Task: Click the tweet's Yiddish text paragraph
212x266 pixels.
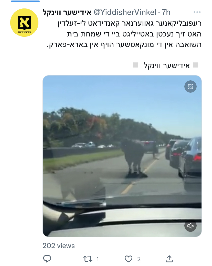Action: pyautogui.click(x=124, y=34)
